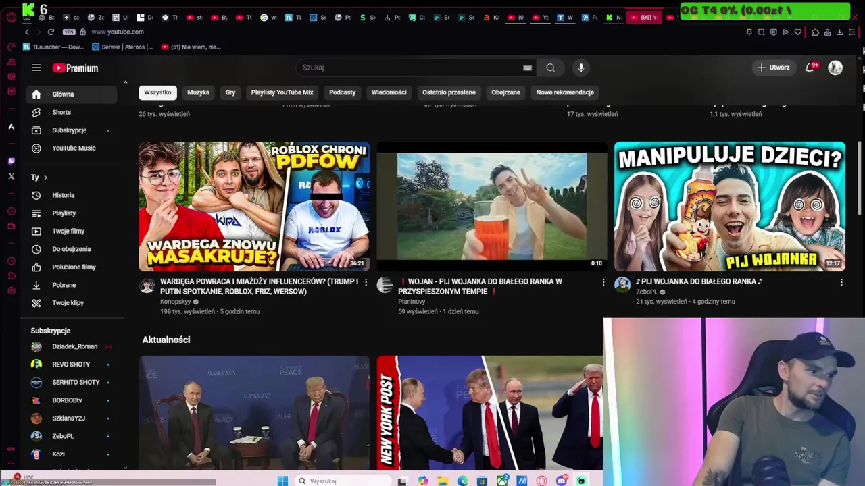Open the Wardęga Masakruje video thumbnail
865x486 pixels.
tap(254, 206)
